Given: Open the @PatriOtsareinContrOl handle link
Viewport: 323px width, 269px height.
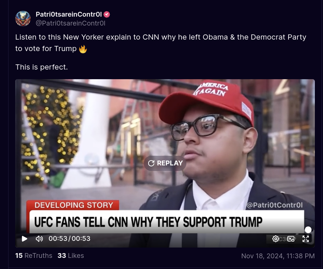Looking at the screenshot, I should (x=70, y=23).
